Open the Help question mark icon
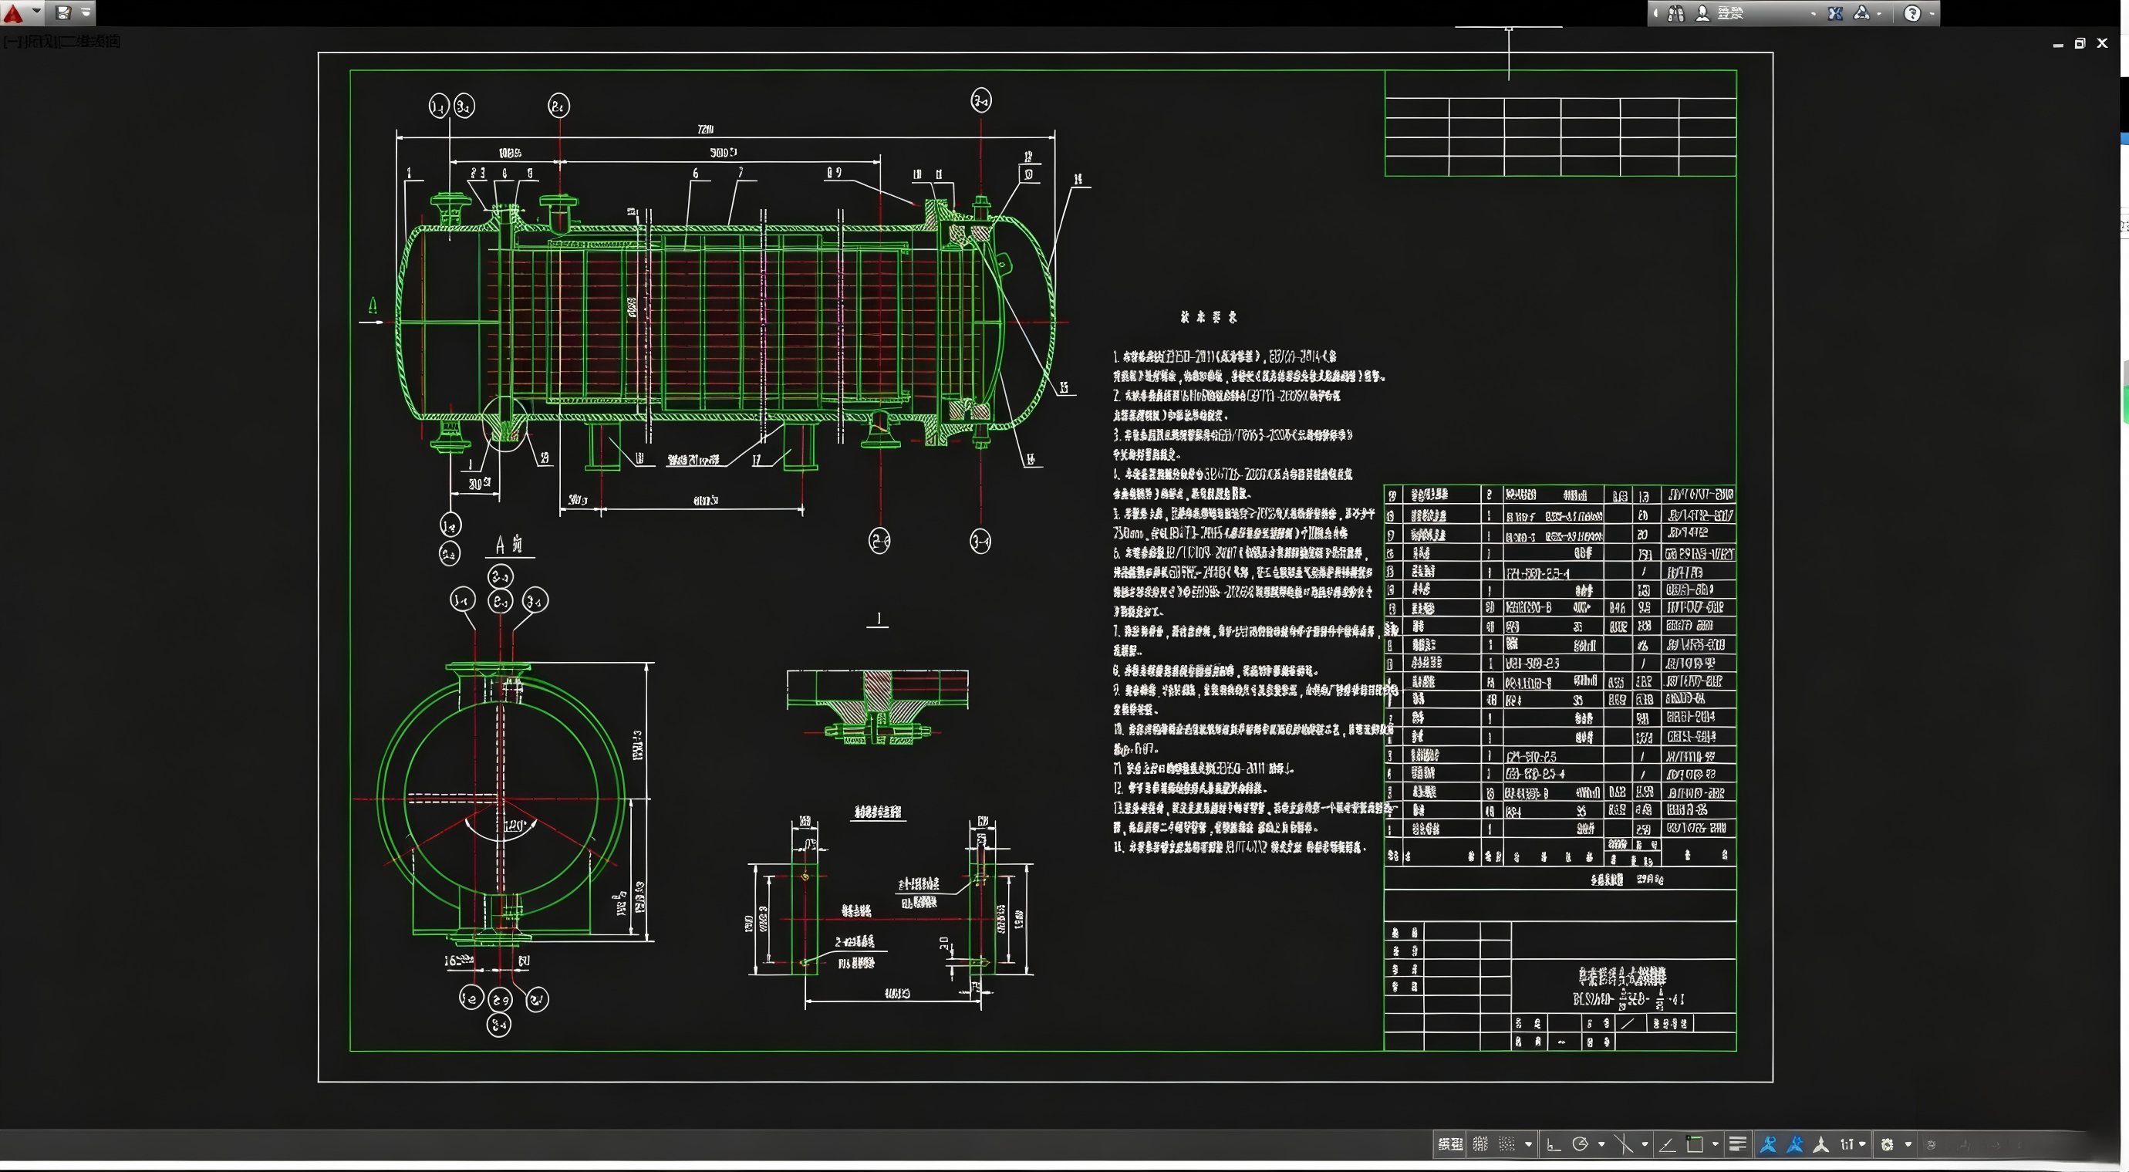2129x1172 pixels. [1911, 13]
